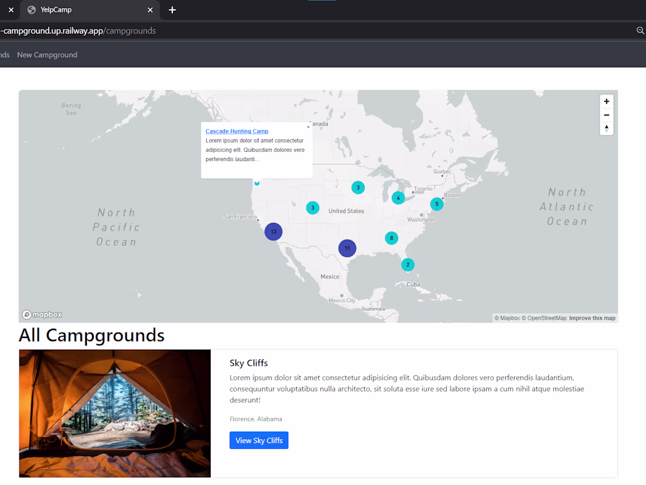Open the Improve this map link

pos(592,317)
